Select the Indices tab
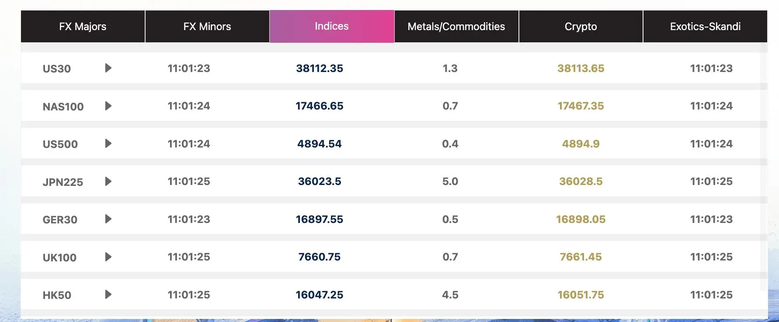779x322 pixels. click(332, 26)
